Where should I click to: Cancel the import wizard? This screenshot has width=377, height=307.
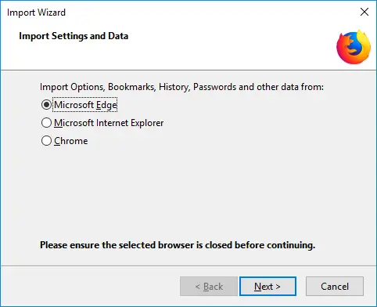335,287
